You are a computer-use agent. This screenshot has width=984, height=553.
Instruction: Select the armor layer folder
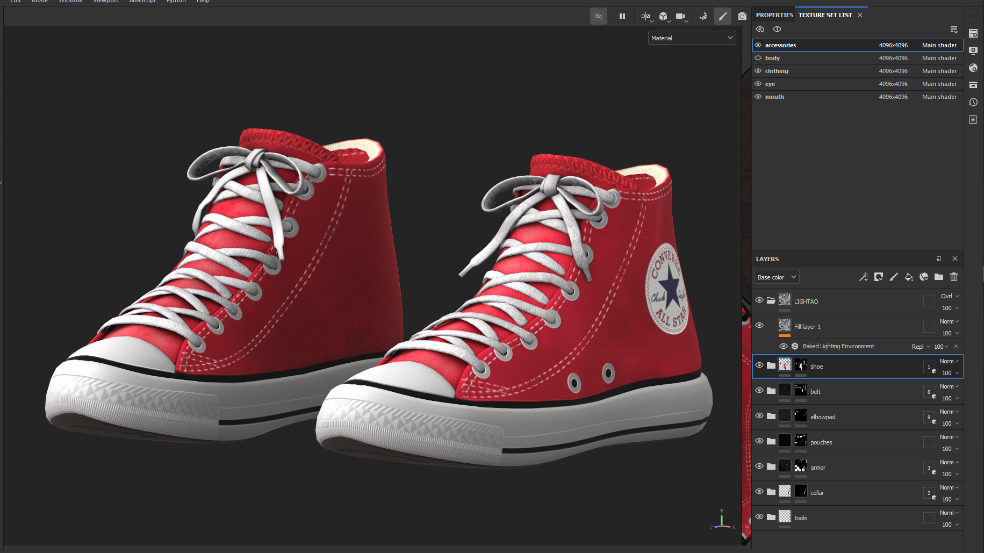coord(818,468)
